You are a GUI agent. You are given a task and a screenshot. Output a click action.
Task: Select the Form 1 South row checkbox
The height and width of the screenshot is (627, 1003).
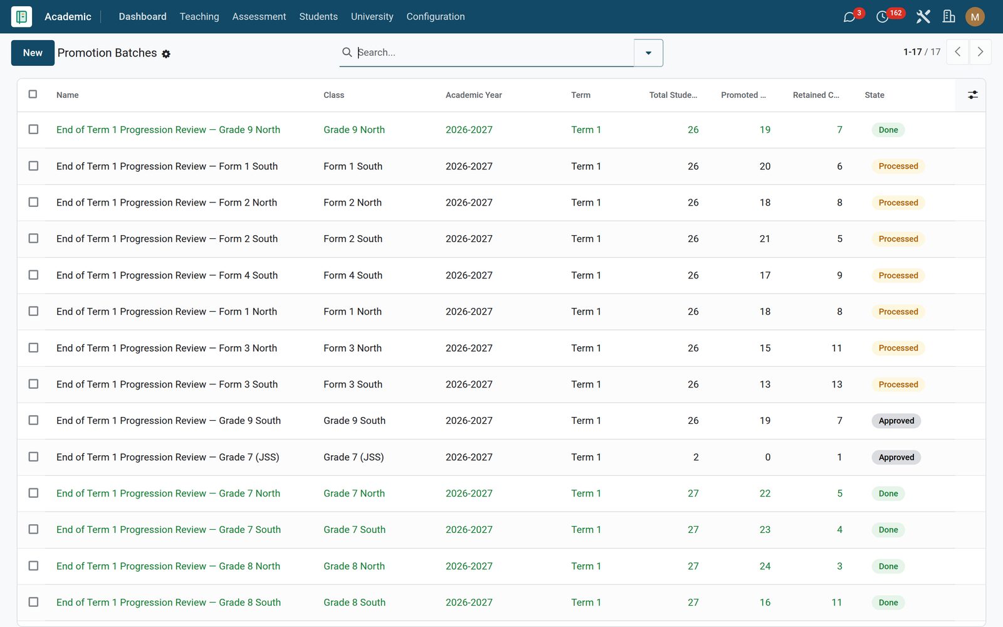[33, 166]
